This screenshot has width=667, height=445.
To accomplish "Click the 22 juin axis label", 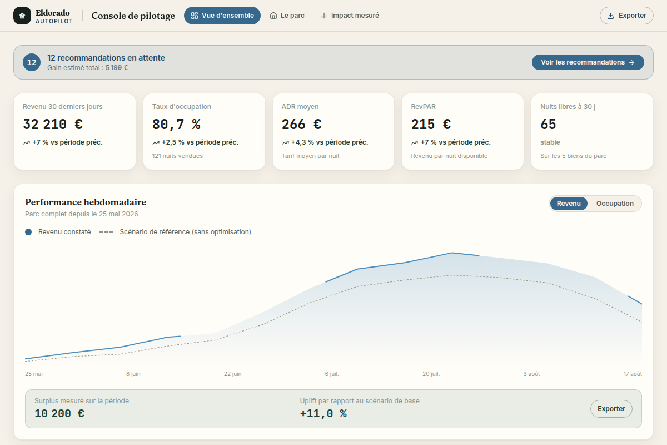I will pos(233,374).
